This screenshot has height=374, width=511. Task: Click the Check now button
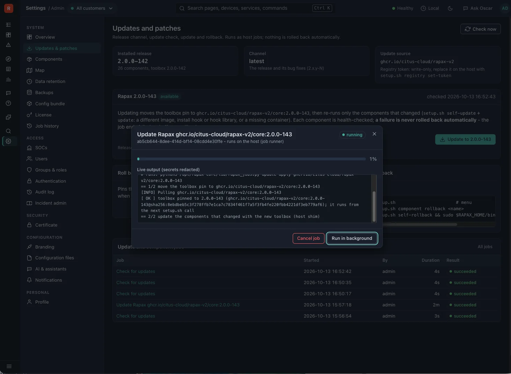480,29
